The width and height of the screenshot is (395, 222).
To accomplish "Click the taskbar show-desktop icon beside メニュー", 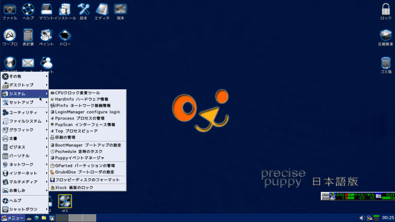I will tap(29, 218).
